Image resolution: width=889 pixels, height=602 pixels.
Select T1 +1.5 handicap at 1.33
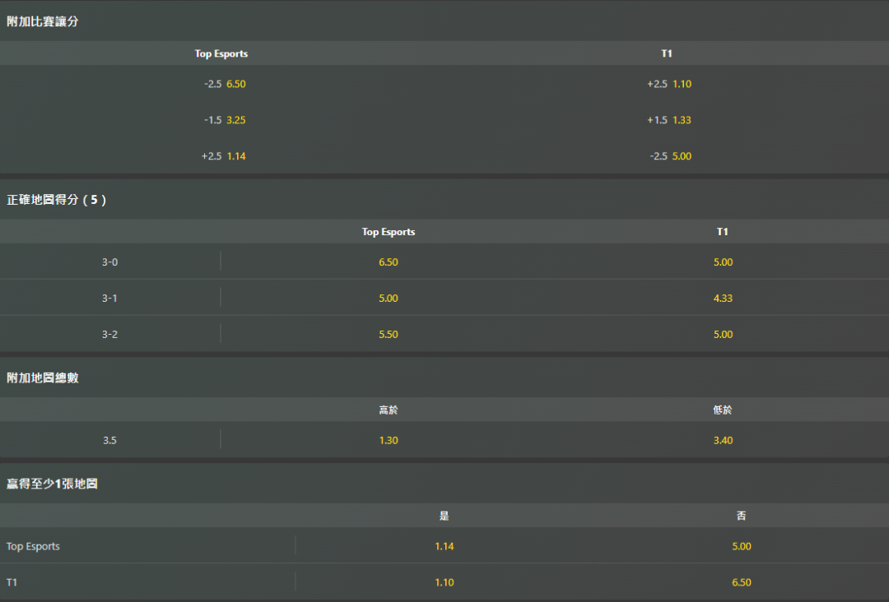click(x=682, y=120)
